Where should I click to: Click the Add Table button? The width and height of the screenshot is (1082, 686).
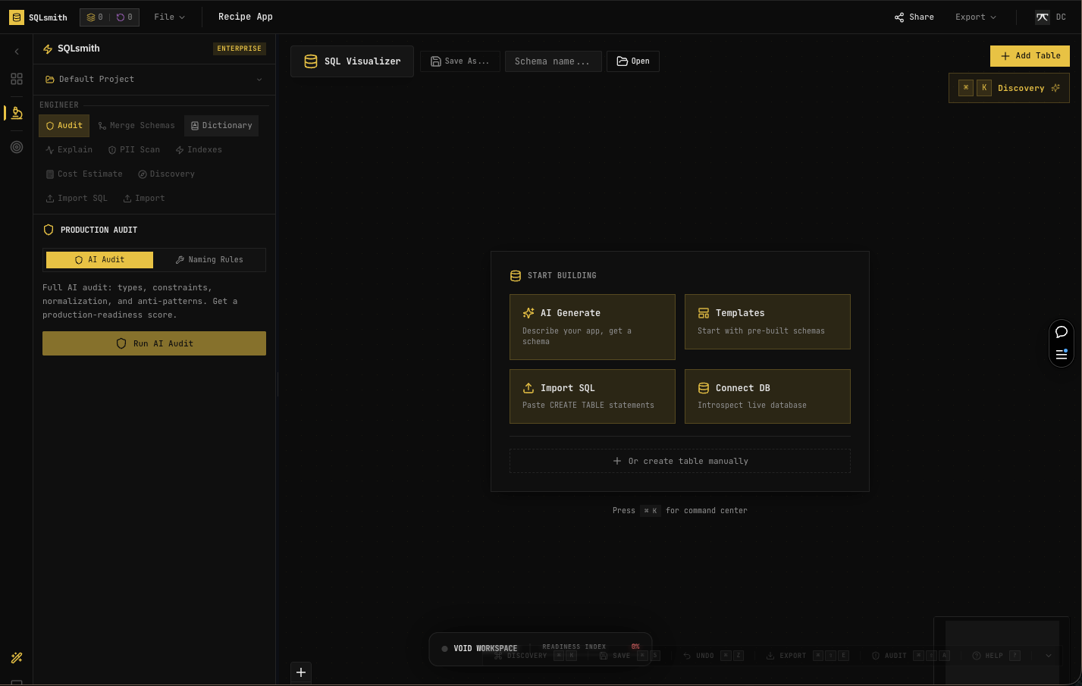point(1030,56)
